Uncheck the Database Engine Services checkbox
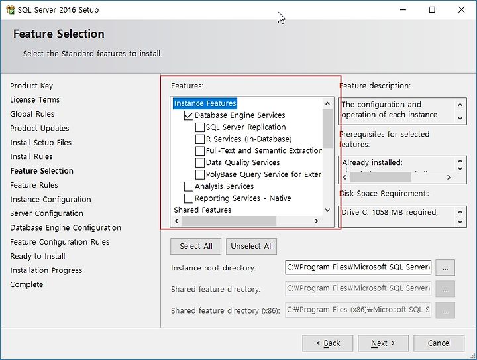 coord(189,115)
